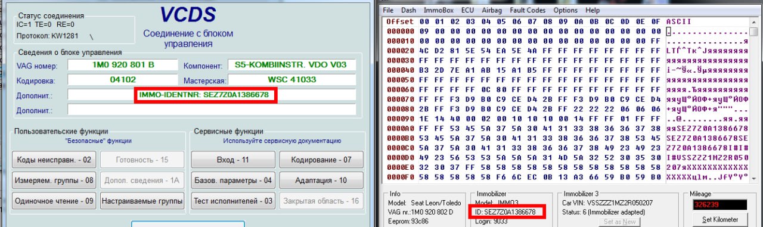Screen dimensions: 763x227
Task: Click the Вход - 11 button
Action: (233, 160)
